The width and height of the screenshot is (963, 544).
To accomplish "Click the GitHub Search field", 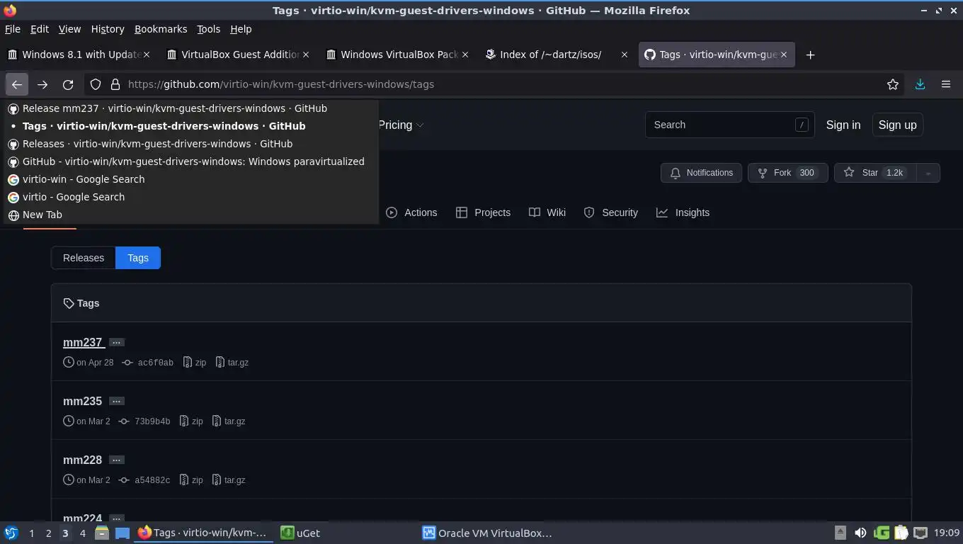I will (x=729, y=125).
